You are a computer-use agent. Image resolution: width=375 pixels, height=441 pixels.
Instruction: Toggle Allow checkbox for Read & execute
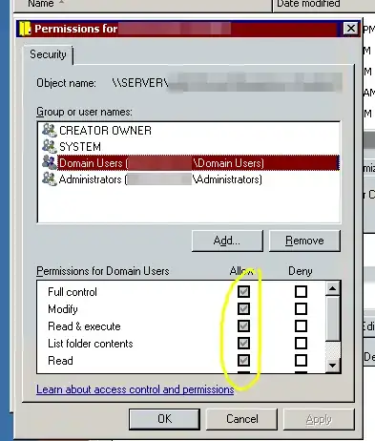243,325
